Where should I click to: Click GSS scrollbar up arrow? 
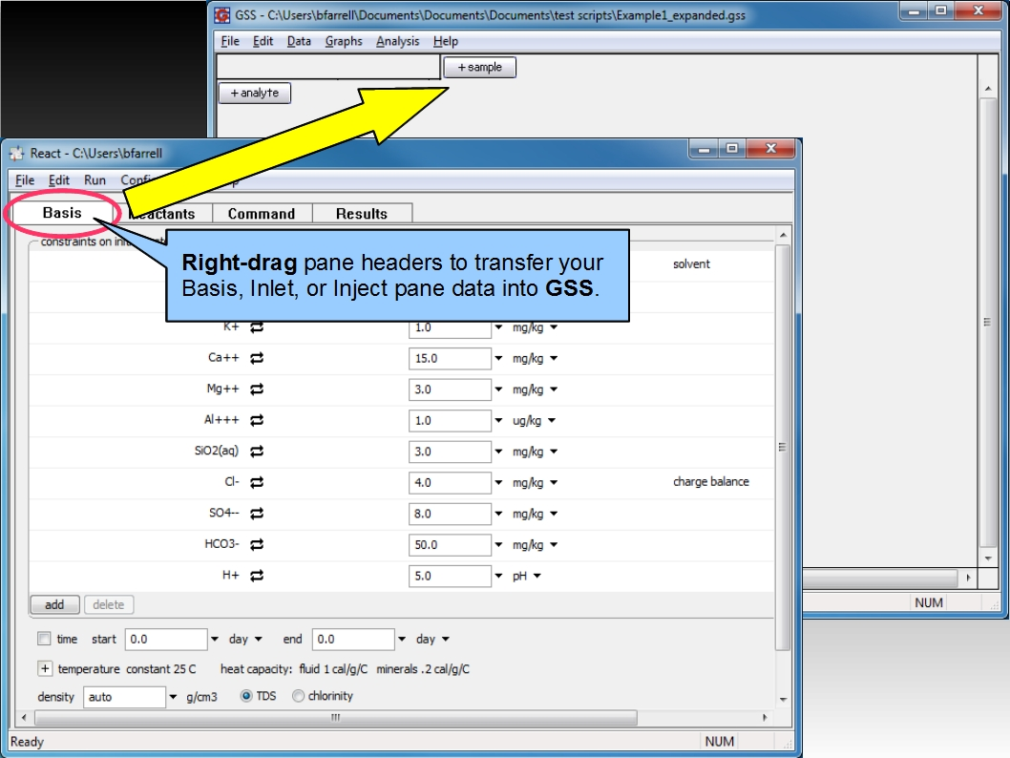[988, 88]
